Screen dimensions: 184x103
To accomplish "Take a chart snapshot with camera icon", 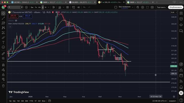I will click(x=152, y=7).
